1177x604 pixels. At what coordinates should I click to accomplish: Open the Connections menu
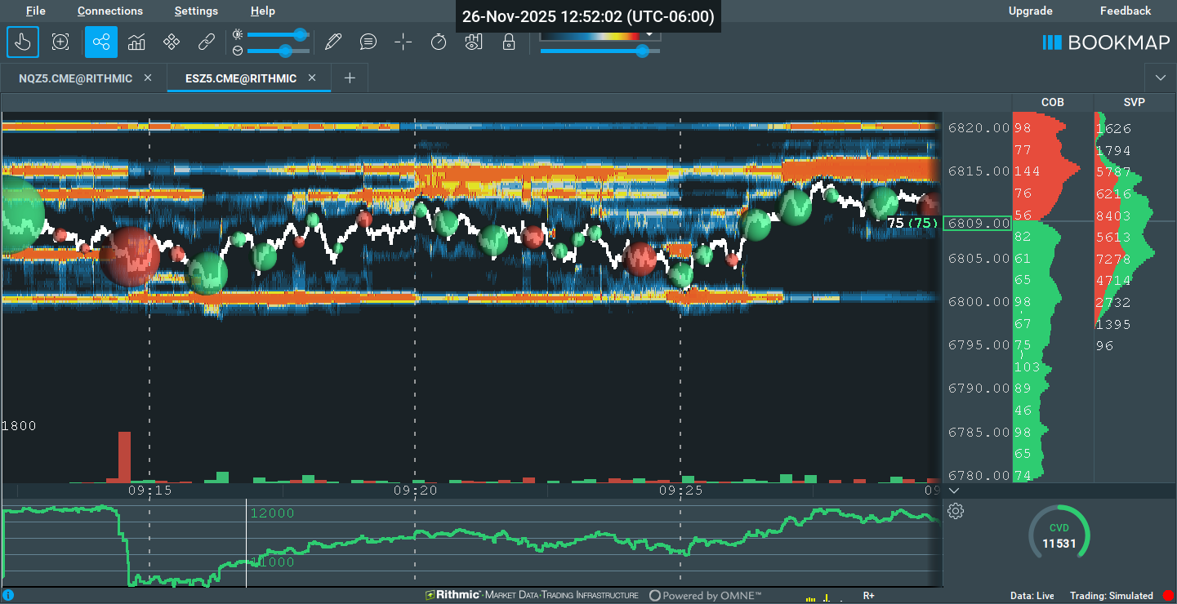point(110,11)
